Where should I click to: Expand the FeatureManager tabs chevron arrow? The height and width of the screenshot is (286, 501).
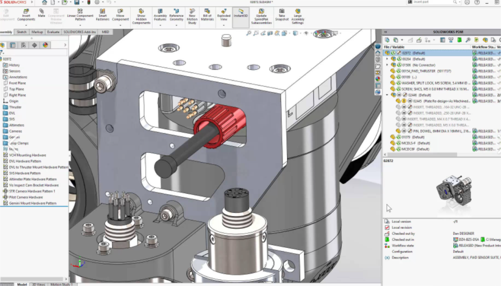(65, 45)
